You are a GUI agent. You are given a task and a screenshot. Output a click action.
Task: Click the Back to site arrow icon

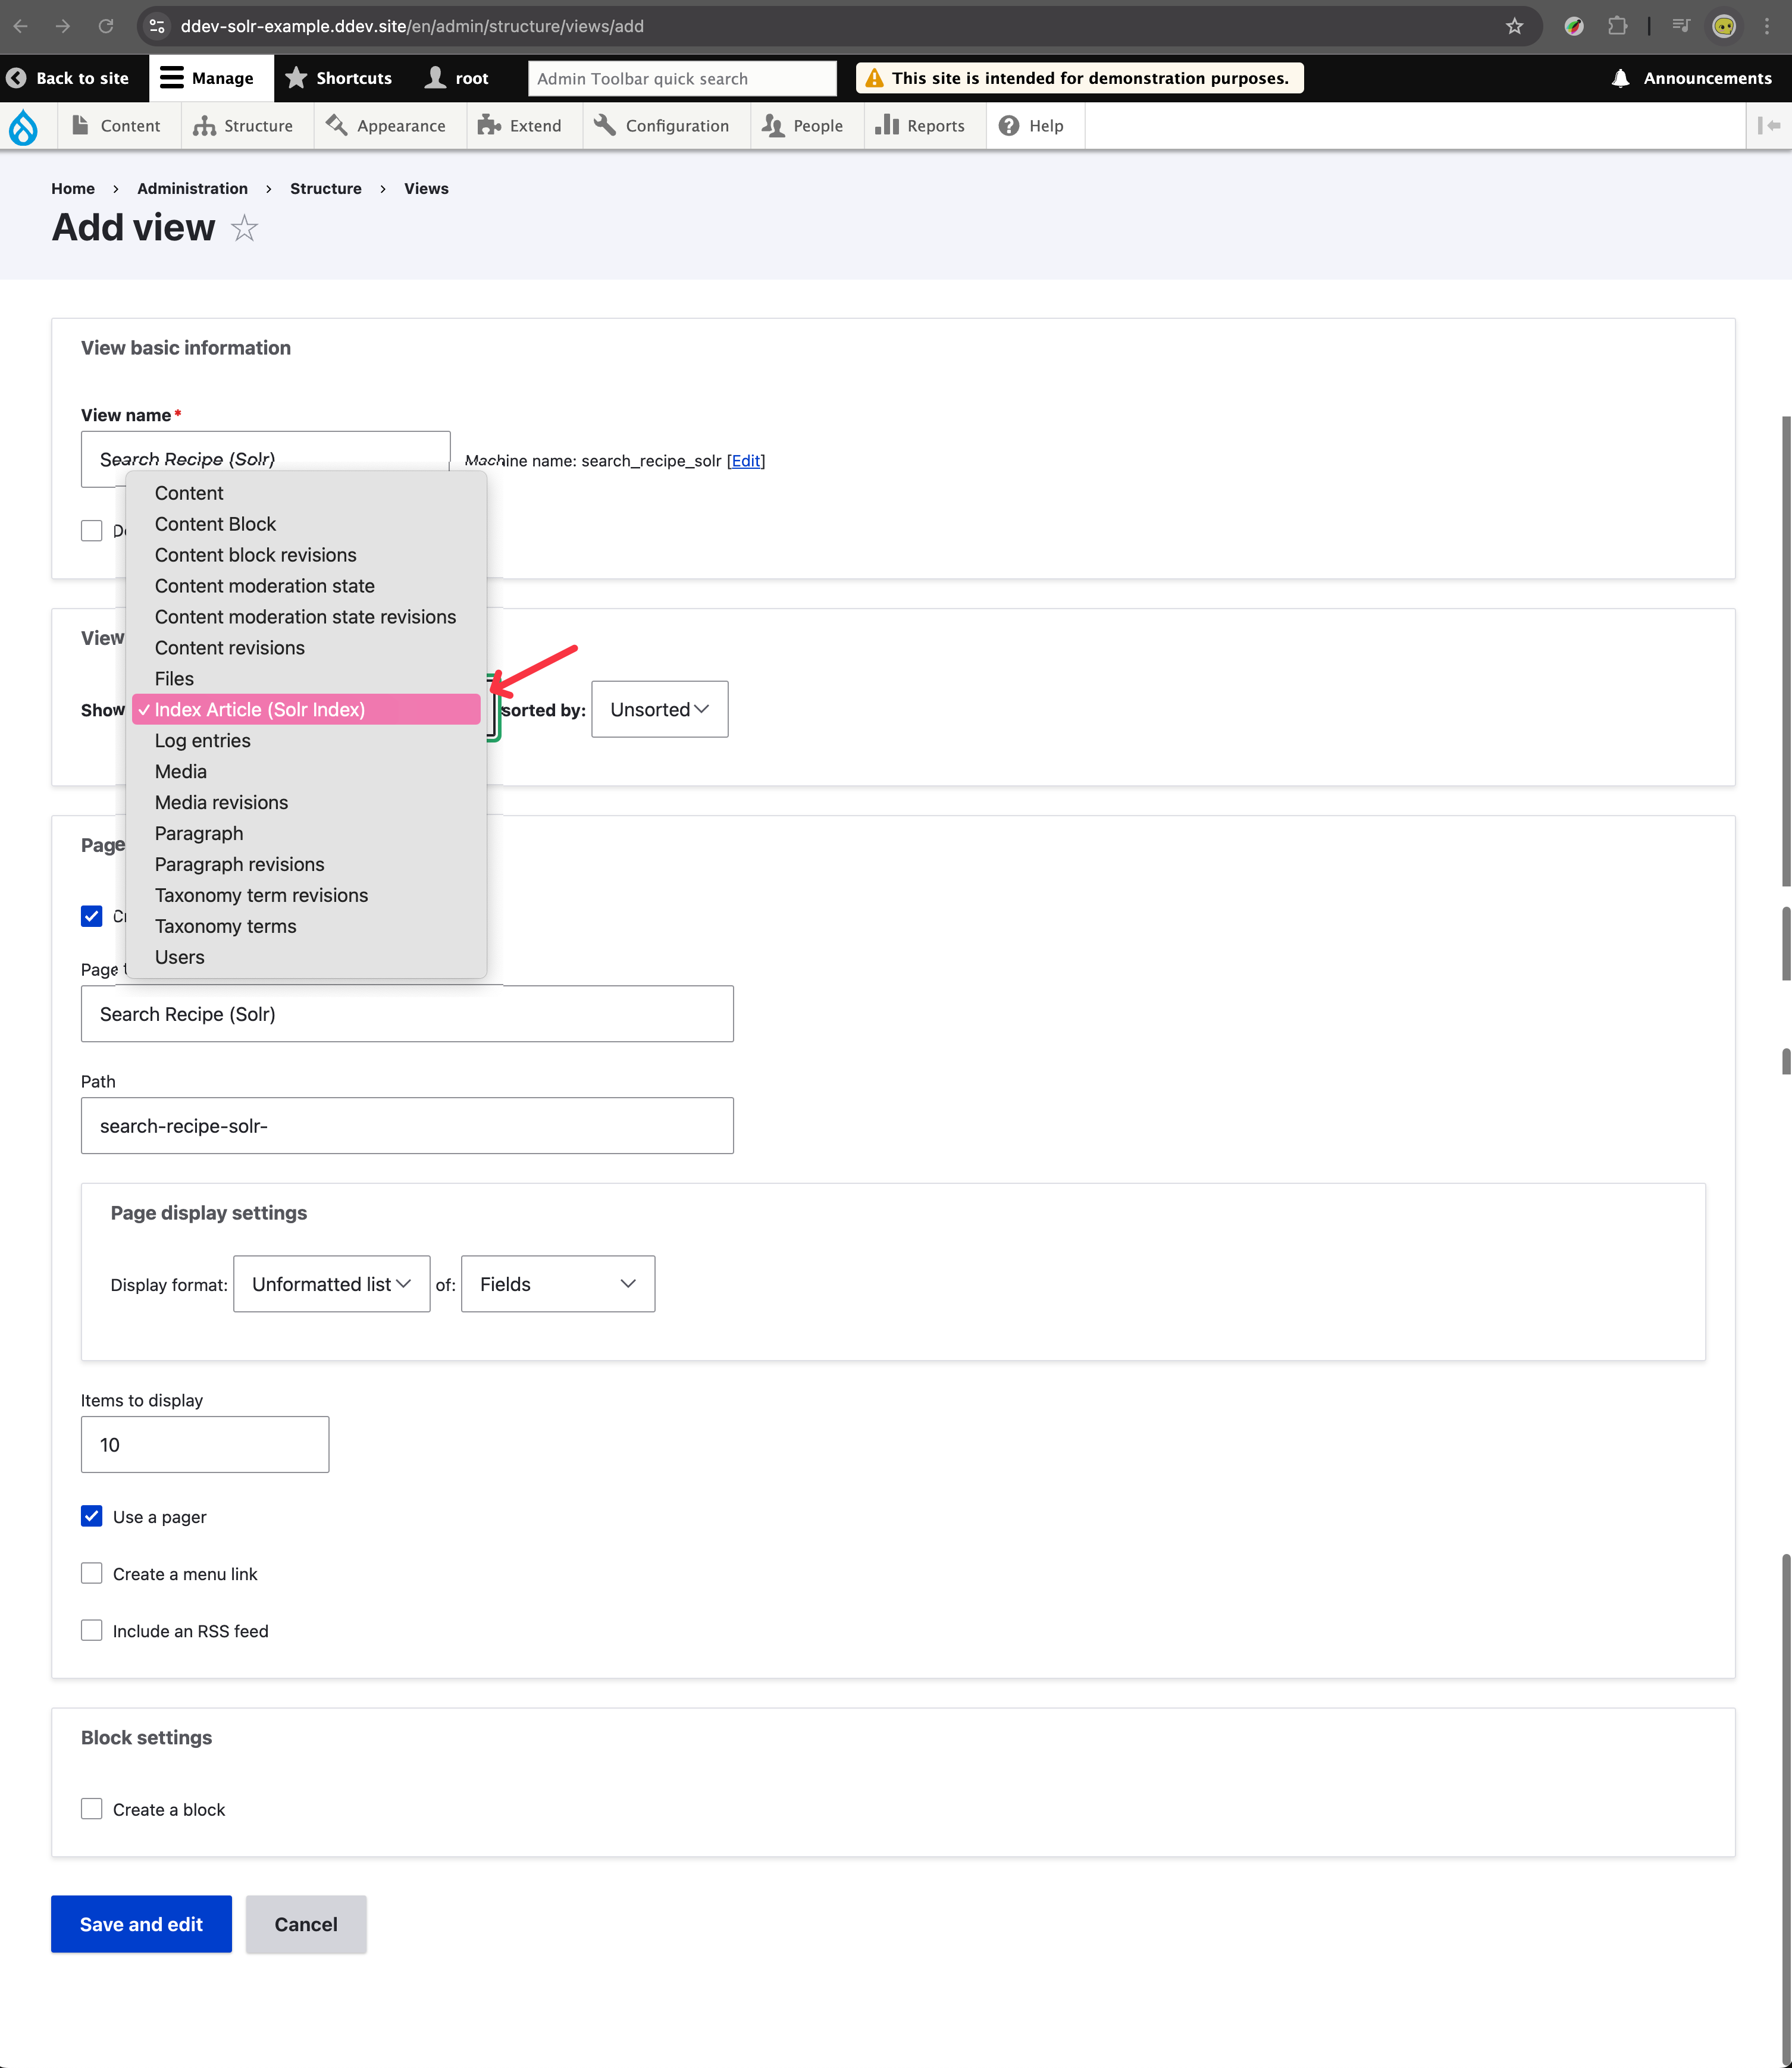17,78
